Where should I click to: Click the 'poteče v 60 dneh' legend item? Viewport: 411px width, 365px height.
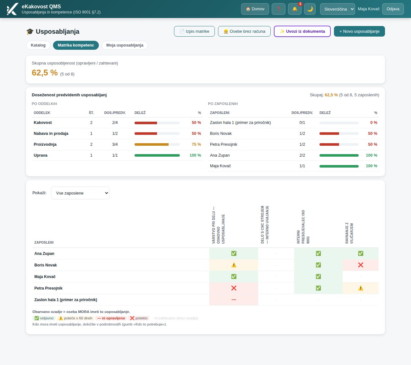point(75,318)
